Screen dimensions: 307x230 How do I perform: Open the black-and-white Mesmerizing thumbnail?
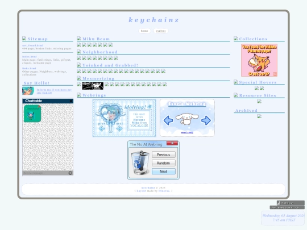(93, 86)
